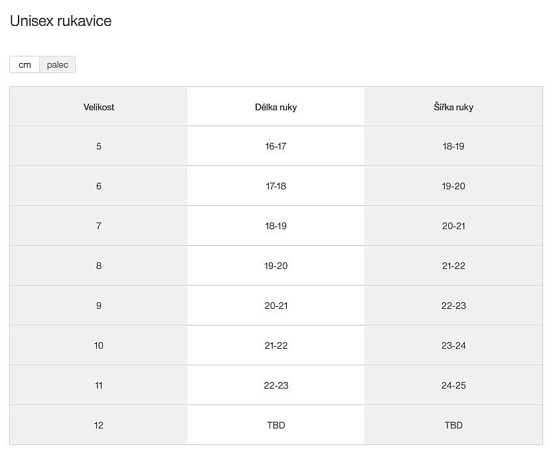Image resolution: width=555 pixels, height=461 pixels.
Task: Switch units to palec (inches)
Action: click(x=58, y=64)
